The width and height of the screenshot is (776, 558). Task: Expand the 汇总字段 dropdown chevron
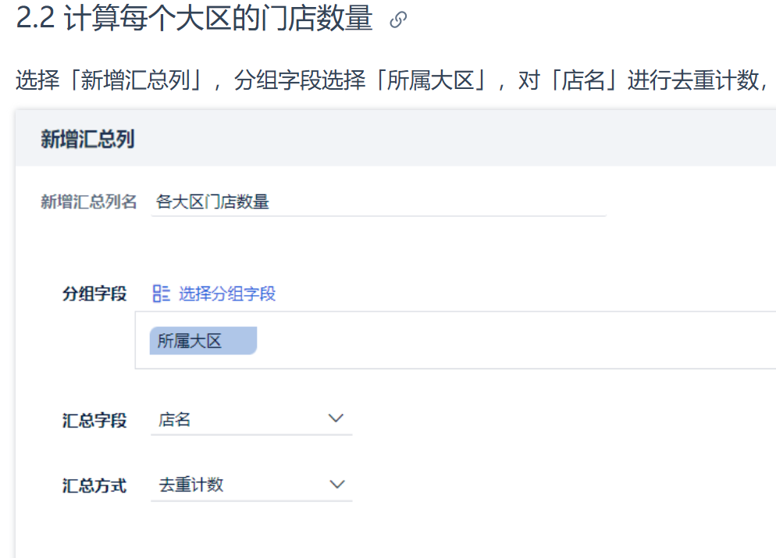click(x=336, y=418)
